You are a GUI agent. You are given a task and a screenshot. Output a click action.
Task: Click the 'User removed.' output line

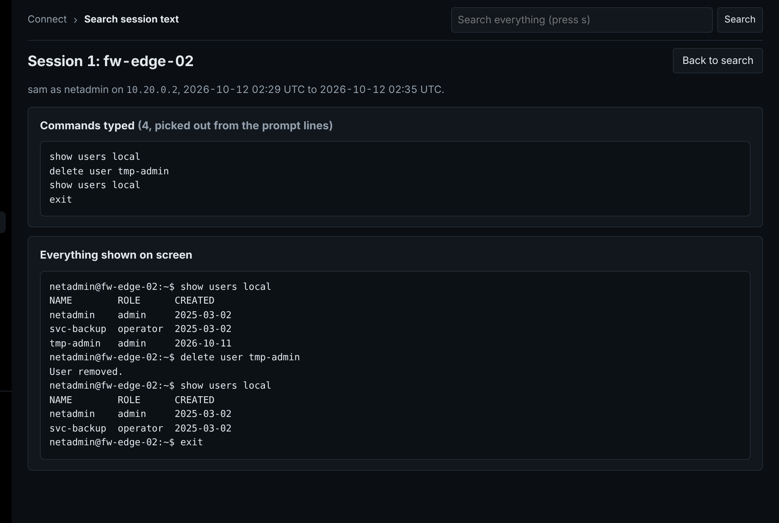coord(86,372)
